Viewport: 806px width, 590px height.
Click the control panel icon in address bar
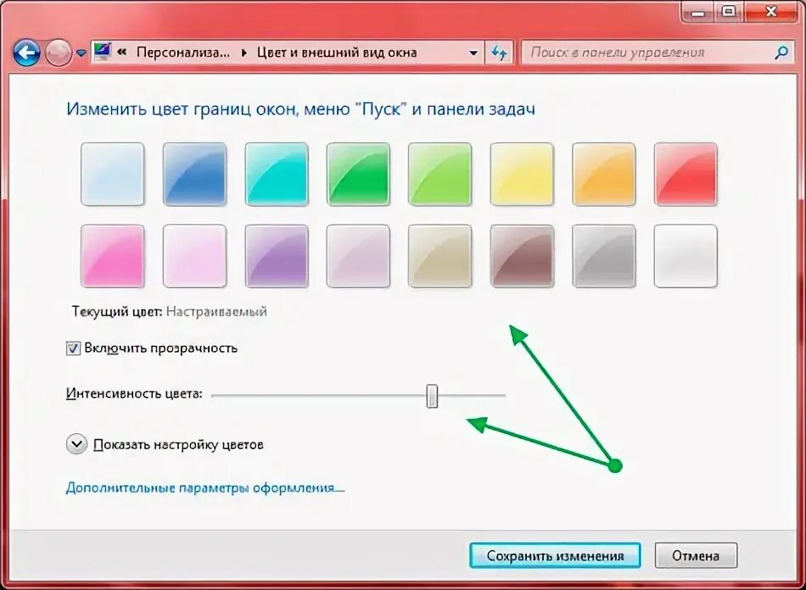point(103,52)
